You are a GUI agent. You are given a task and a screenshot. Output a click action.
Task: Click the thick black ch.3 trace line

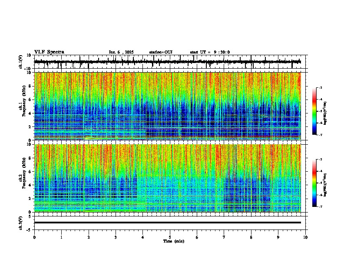click(168, 223)
